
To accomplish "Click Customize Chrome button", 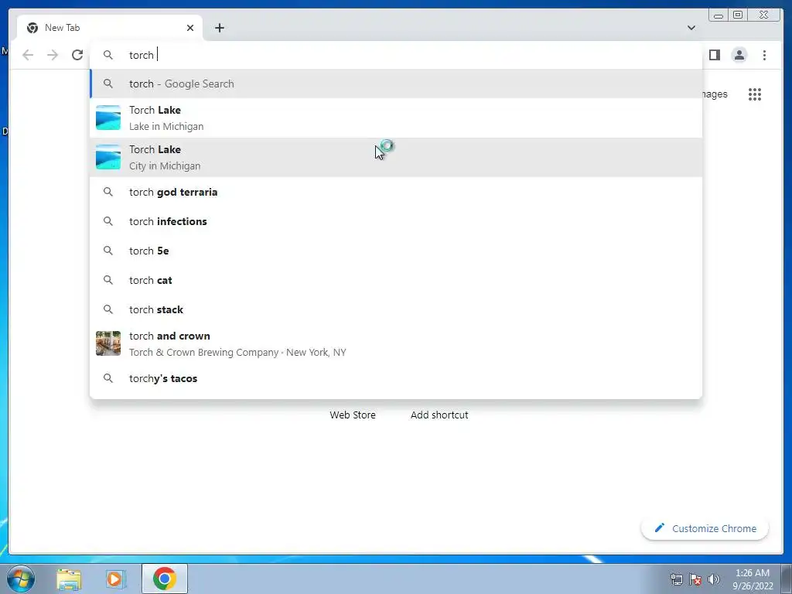I will pos(705,528).
